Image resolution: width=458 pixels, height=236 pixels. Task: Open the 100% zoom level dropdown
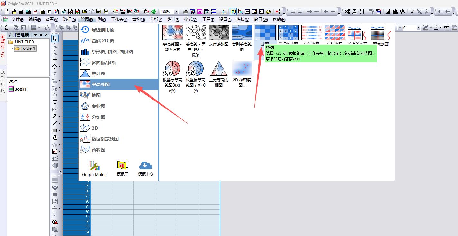pyautogui.click(x=176, y=12)
